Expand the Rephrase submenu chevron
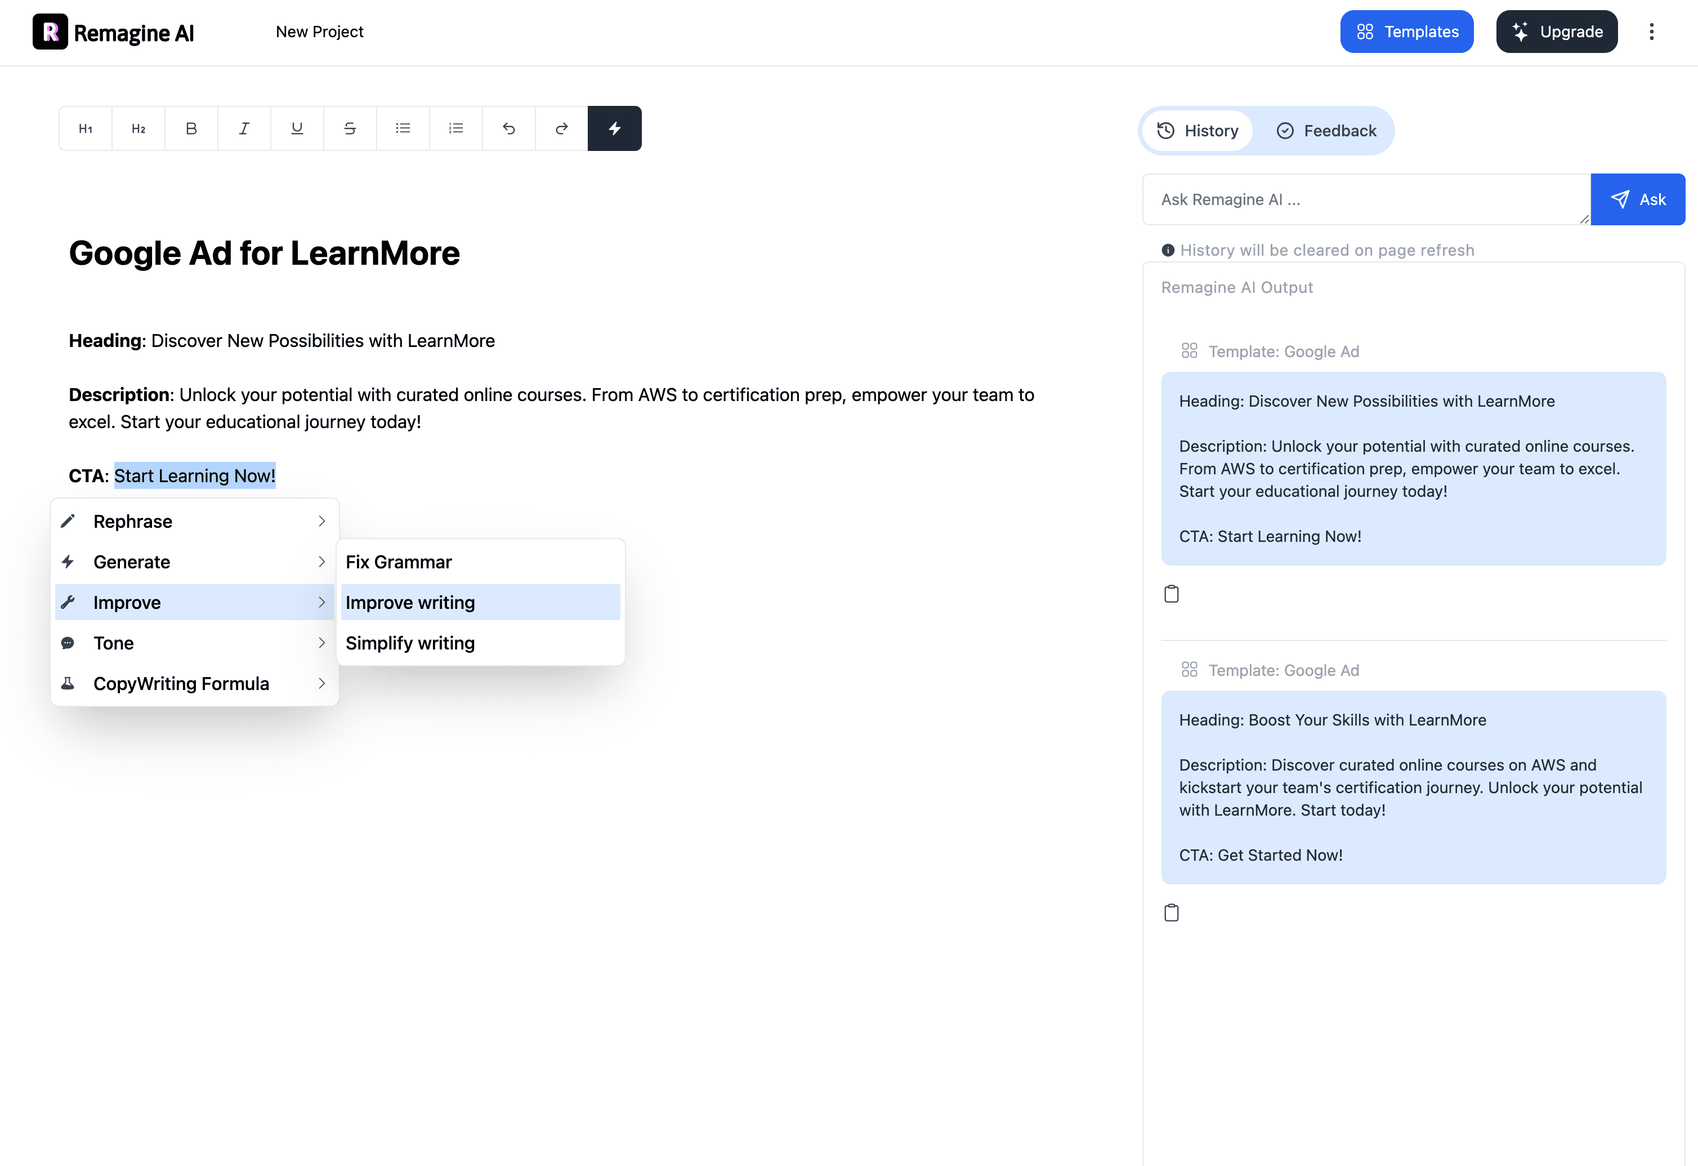1698x1166 pixels. [x=321, y=521]
